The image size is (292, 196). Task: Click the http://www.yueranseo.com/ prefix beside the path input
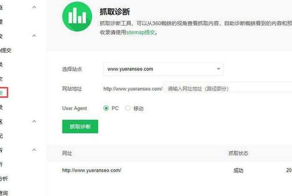[x=133, y=89]
